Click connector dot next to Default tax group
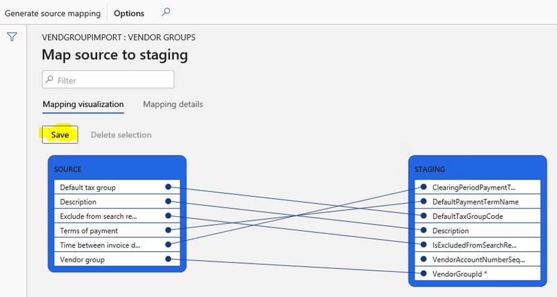Viewport: 557px width, 297px height. (168, 187)
